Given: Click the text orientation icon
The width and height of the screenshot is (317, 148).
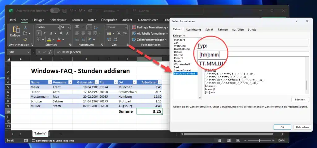Looking at the screenshot, I should click(90, 39).
